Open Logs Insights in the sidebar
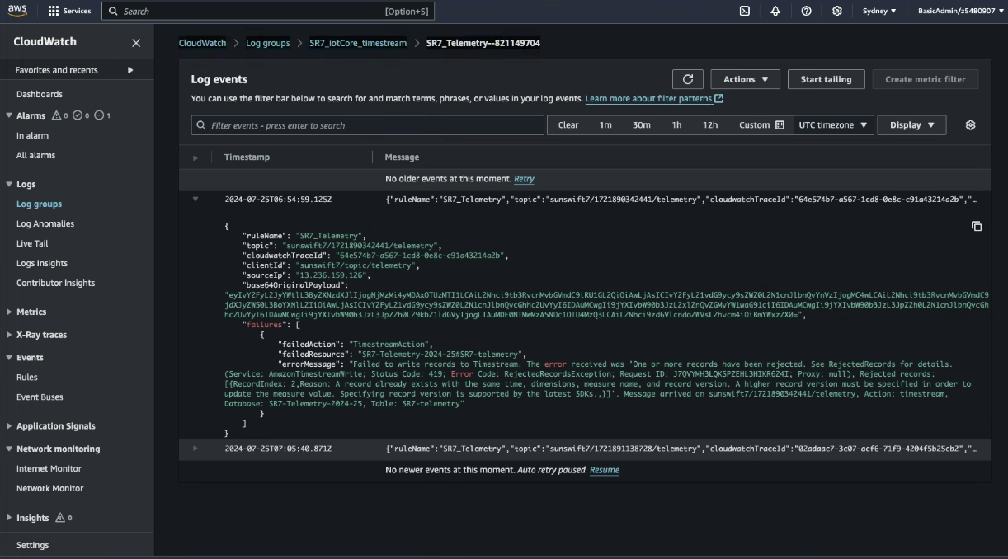This screenshot has height=559, width=1008. (x=42, y=263)
